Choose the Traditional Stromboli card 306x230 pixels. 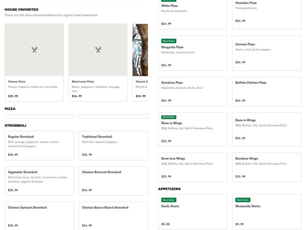tap(113, 145)
